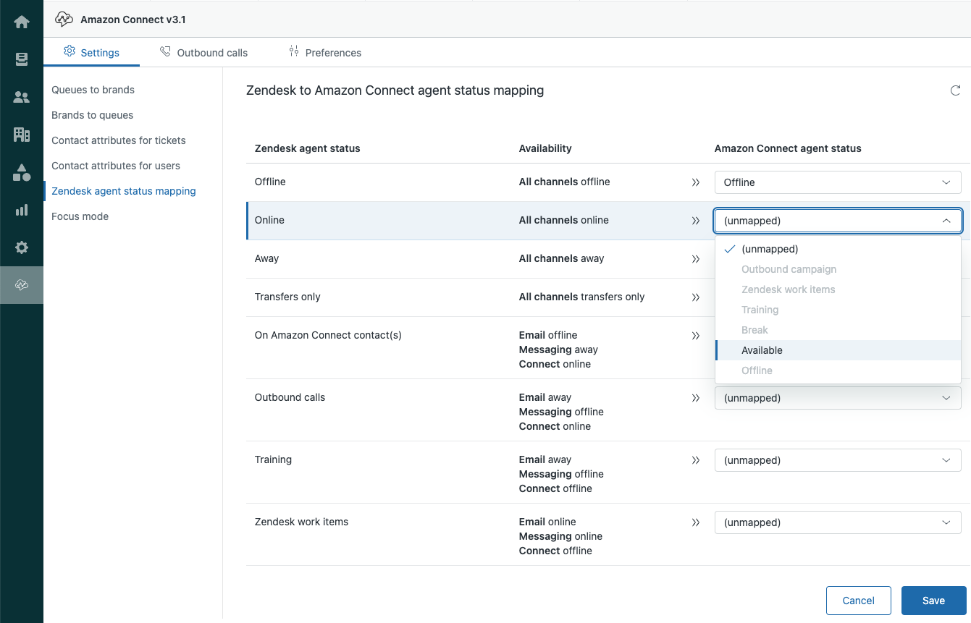This screenshot has height=623, width=971.
Task: Click the refresh icon beside the mapping title
Action: coord(955,91)
